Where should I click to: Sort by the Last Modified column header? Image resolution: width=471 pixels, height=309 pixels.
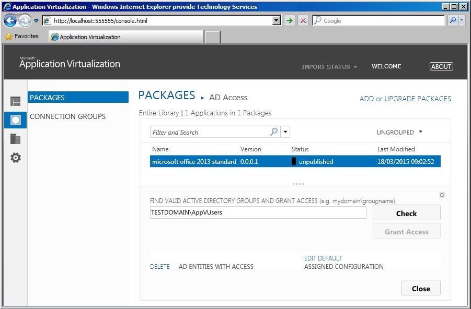[396, 149]
